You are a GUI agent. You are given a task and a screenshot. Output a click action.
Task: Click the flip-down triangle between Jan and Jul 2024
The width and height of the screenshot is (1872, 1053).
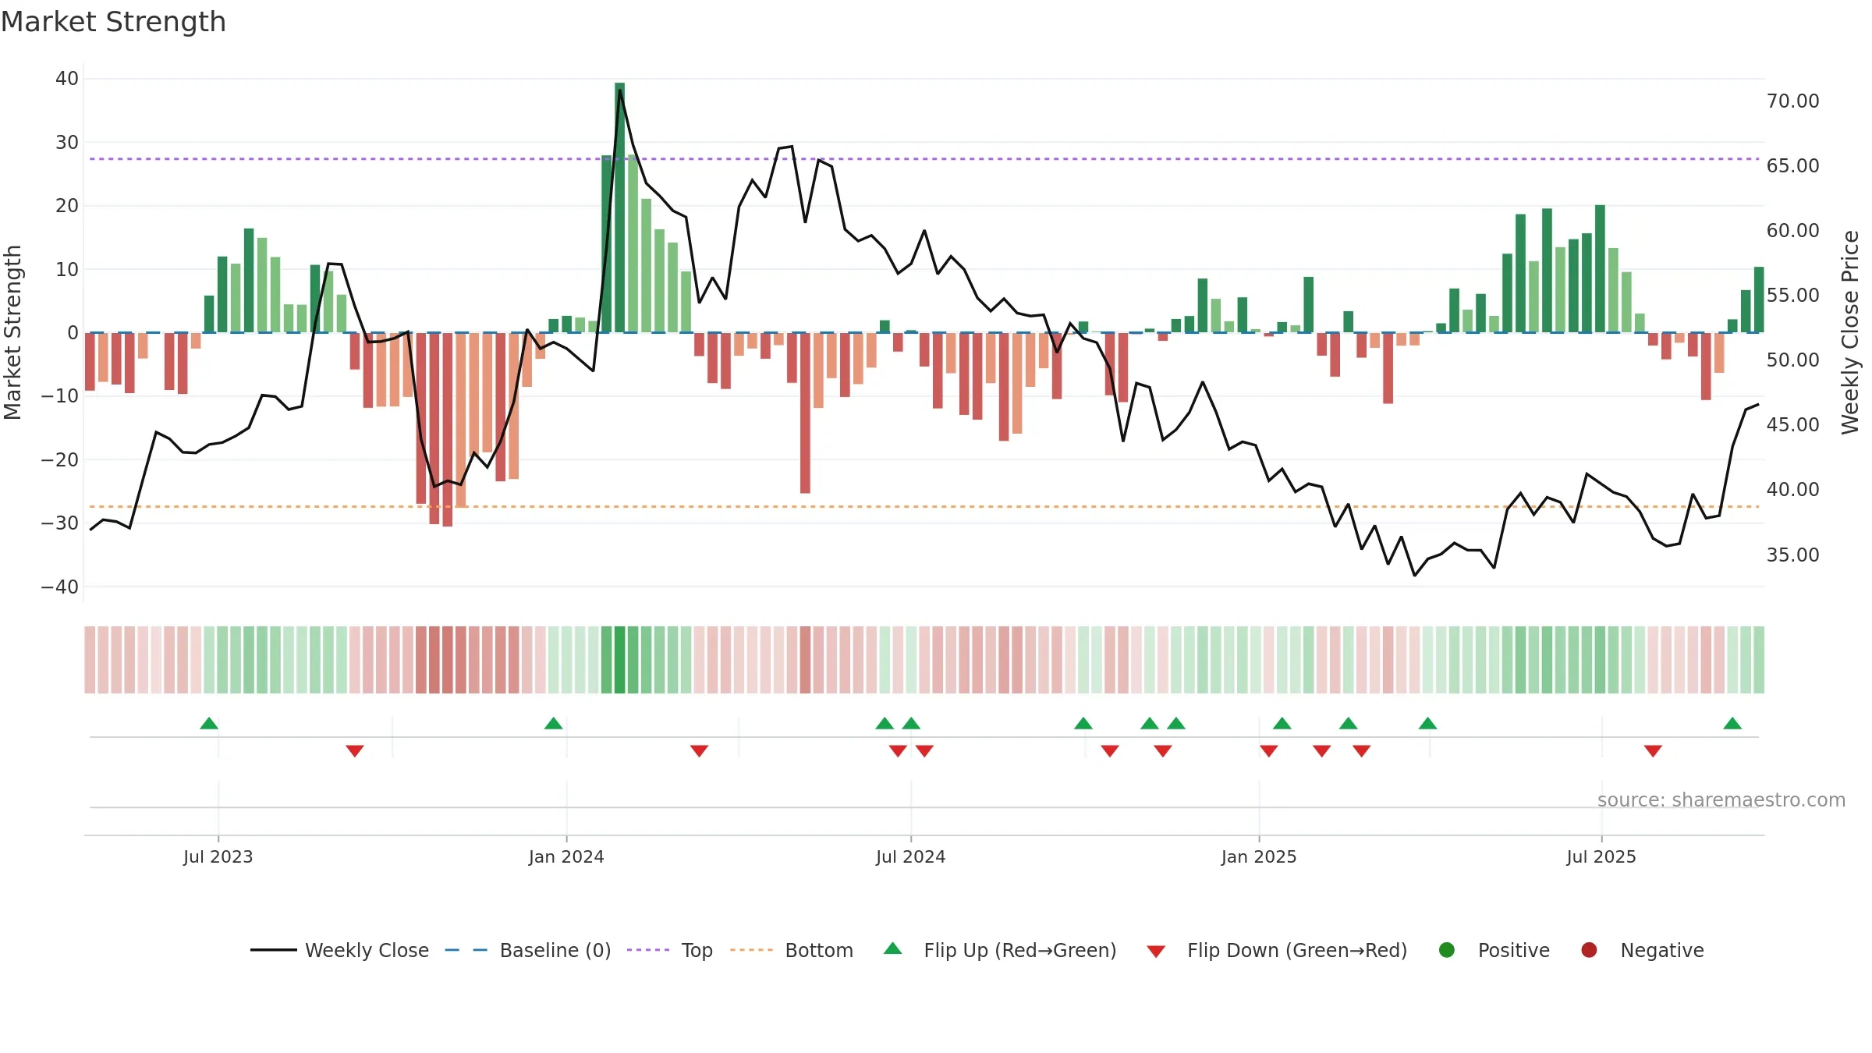pos(699,751)
